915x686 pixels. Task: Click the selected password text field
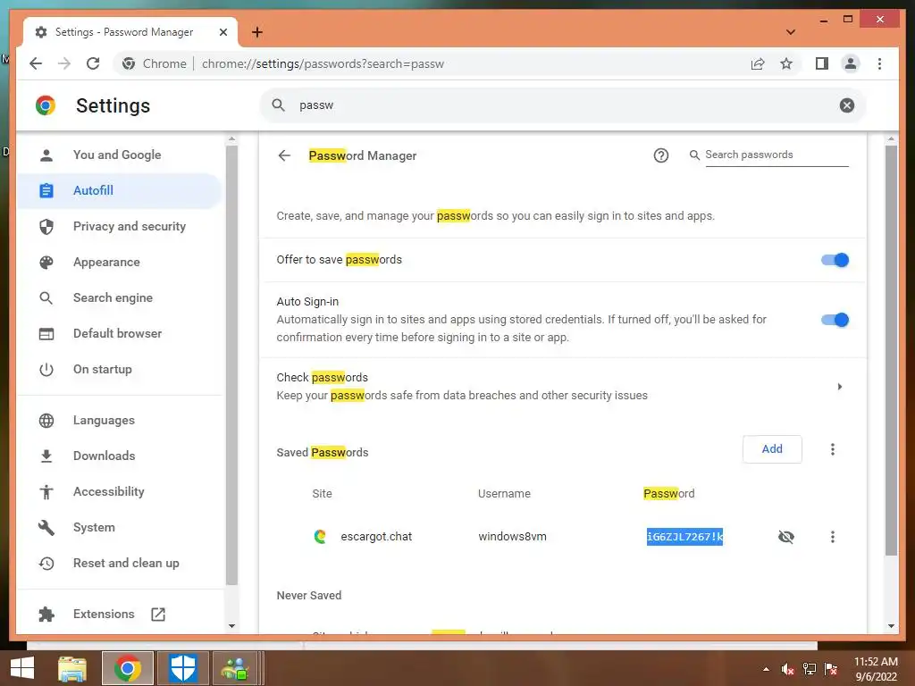click(x=684, y=537)
